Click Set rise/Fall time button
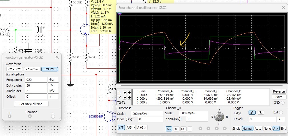288x136 pixels. pos(31,104)
